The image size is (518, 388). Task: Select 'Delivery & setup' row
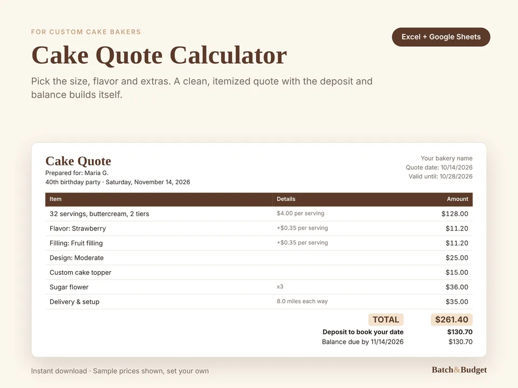point(259,302)
